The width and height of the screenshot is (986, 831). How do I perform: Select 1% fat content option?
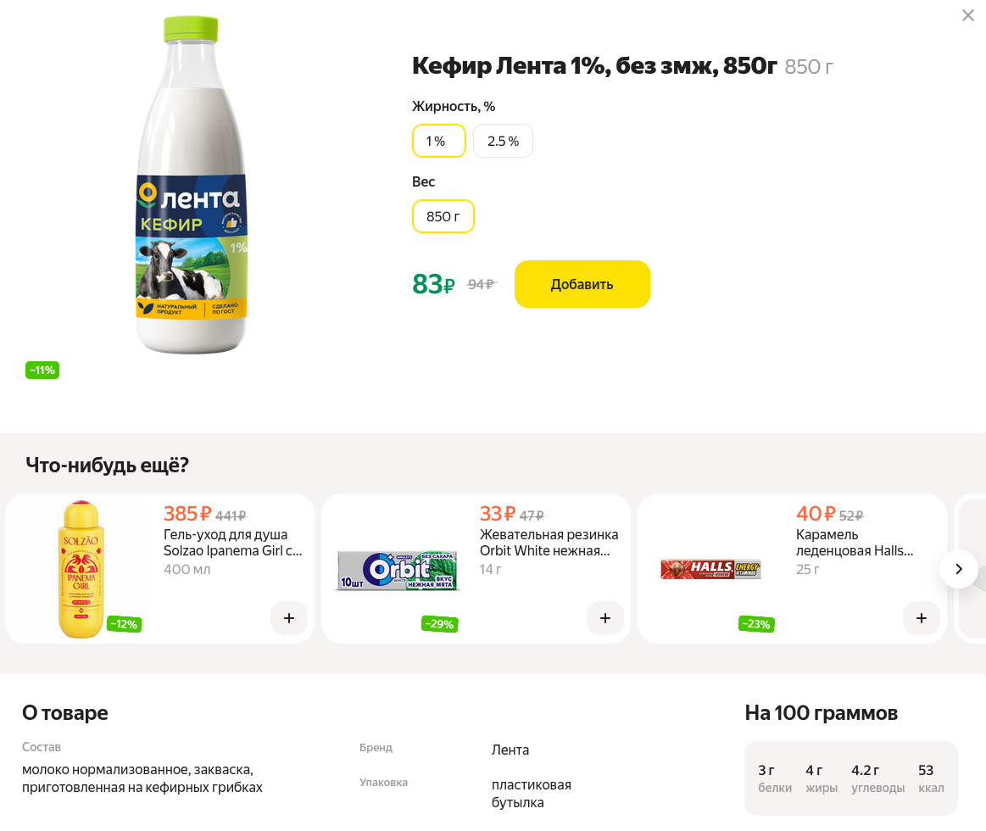[x=438, y=141]
